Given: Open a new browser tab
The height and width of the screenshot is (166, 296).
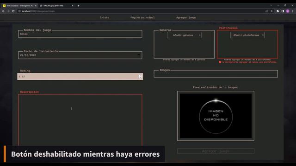Looking at the screenshot, I should [78, 6].
